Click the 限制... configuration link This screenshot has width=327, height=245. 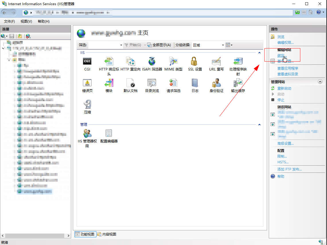click(x=282, y=156)
